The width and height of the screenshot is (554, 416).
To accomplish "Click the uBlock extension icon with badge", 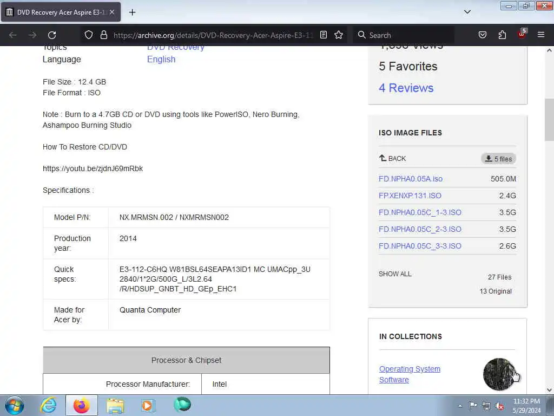I will tap(522, 34).
